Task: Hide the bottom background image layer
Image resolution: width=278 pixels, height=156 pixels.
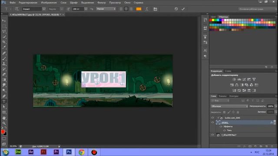Action: [212, 135]
